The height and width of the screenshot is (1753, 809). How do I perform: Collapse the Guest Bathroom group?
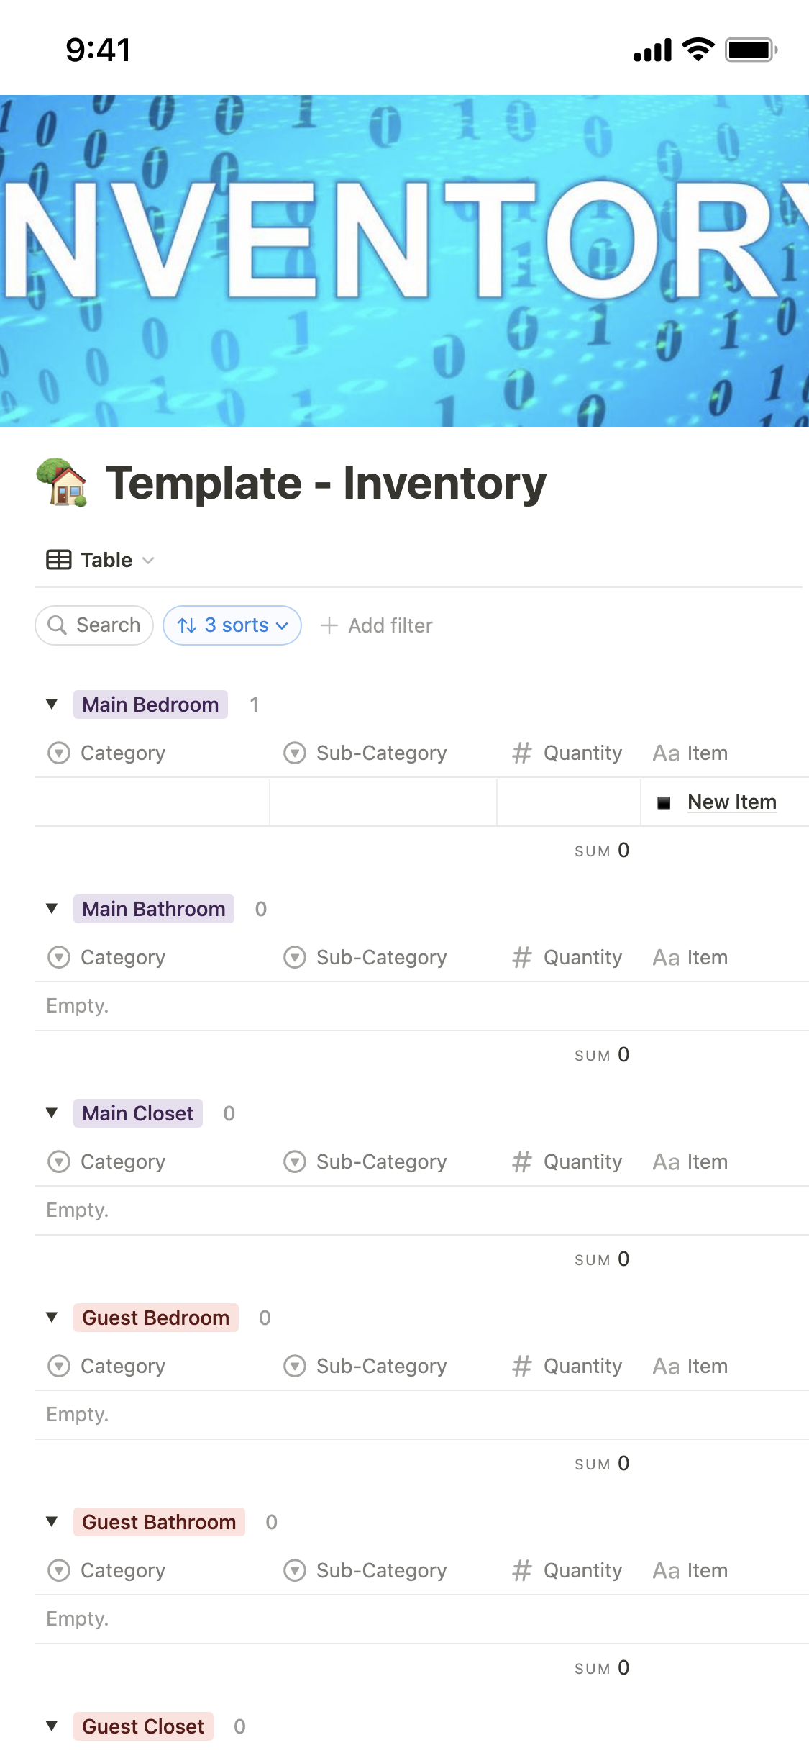tap(51, 1522)
